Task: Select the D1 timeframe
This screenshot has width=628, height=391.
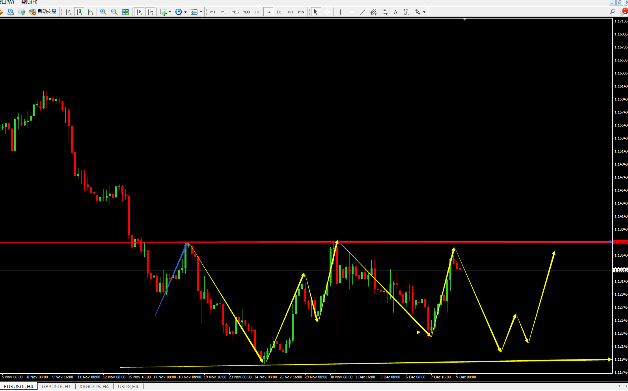Action: (279, 12)
